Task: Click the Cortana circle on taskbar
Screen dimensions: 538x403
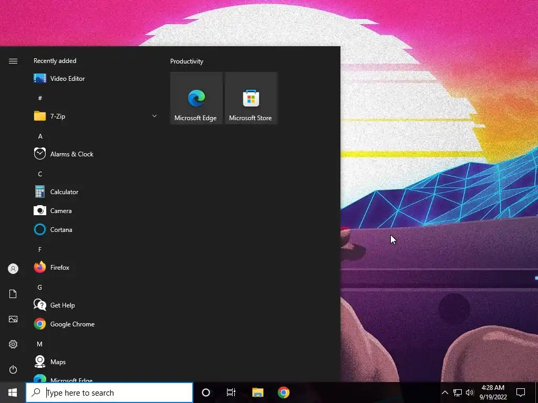Action: click(206, 393)
